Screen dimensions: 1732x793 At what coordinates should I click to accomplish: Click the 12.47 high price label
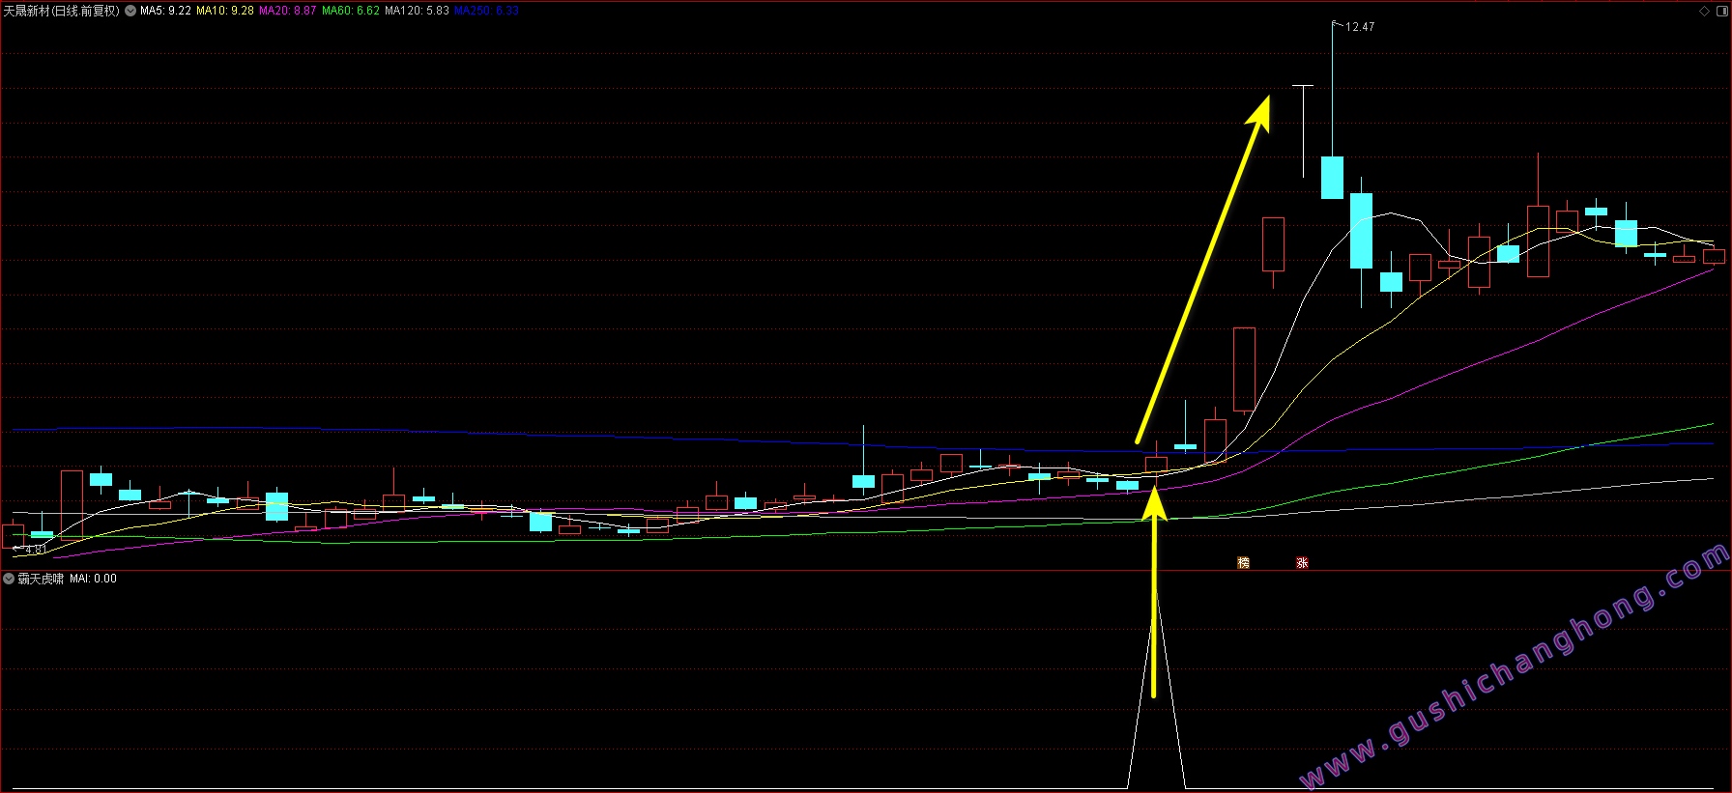1360,27
